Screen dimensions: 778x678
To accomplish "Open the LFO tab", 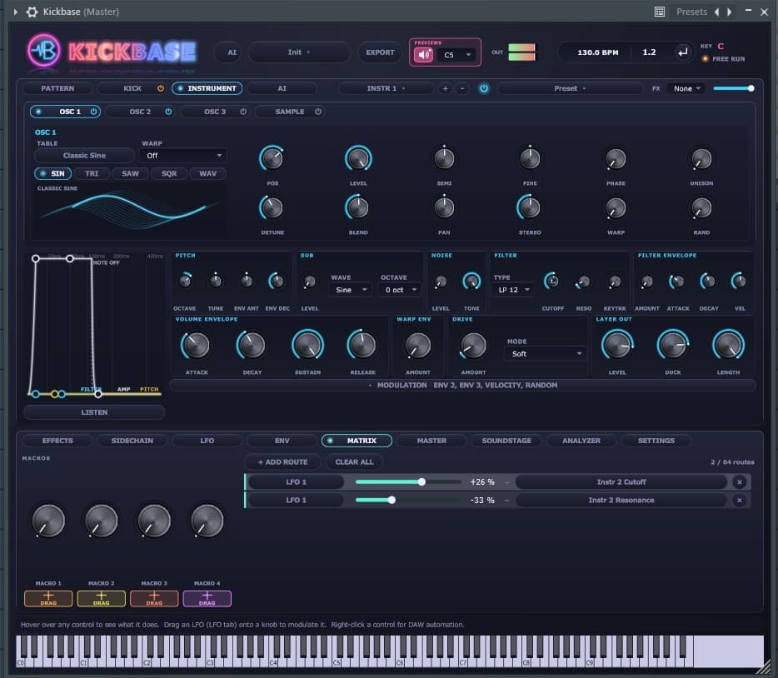I will pos(207,441).
